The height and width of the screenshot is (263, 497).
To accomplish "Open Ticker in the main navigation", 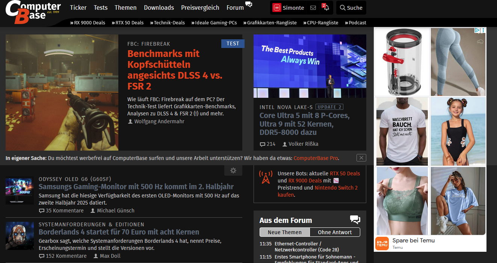I will coord(78,7).
